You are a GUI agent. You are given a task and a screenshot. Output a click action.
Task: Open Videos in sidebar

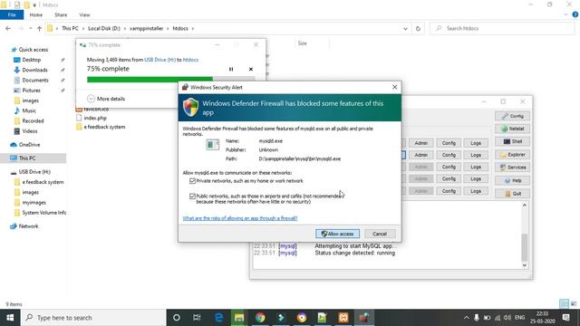point(30,131)
